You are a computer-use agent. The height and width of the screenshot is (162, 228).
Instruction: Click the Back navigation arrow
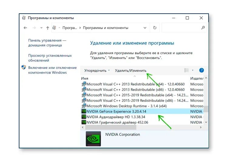(x=25, y=28)
